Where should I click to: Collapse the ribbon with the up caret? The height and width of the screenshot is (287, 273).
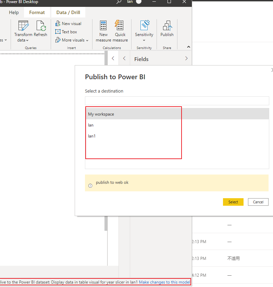pyautogui.click(x=188, y=47)
